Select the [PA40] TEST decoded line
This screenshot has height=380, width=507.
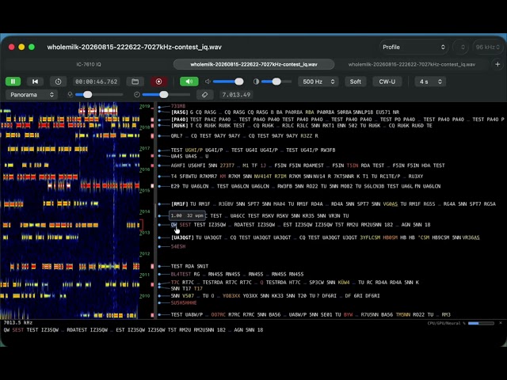coord(337,120)
